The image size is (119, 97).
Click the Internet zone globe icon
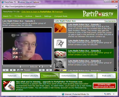(63, 94)
